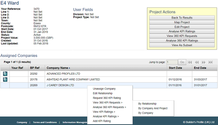Go to first page of results

tap(190, 62)
